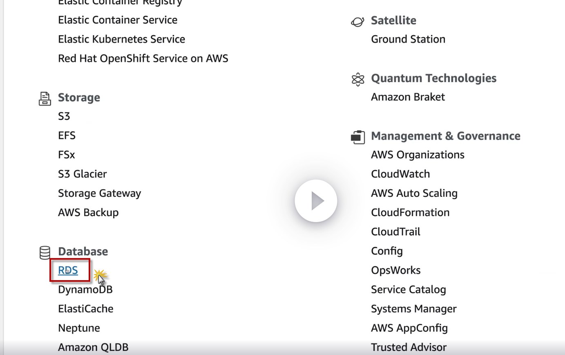Open DynamoDB from Database list
The width and height of the screenshot is (565, 355).
(x=85, y=290)
